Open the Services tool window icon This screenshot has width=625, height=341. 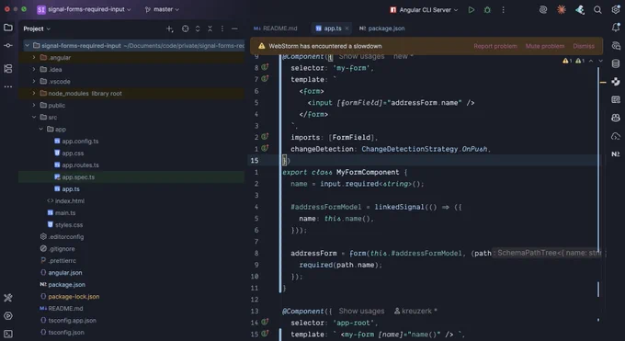coord(8,316)
